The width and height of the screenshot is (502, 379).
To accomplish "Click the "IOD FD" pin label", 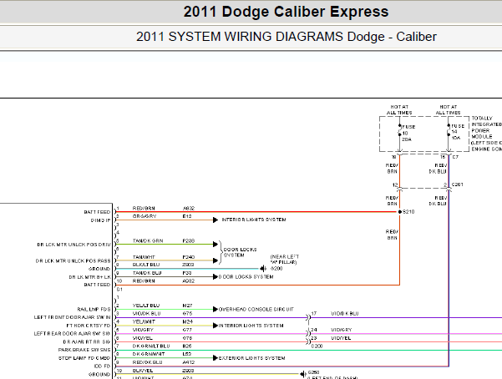I will [x=102, y=366].
